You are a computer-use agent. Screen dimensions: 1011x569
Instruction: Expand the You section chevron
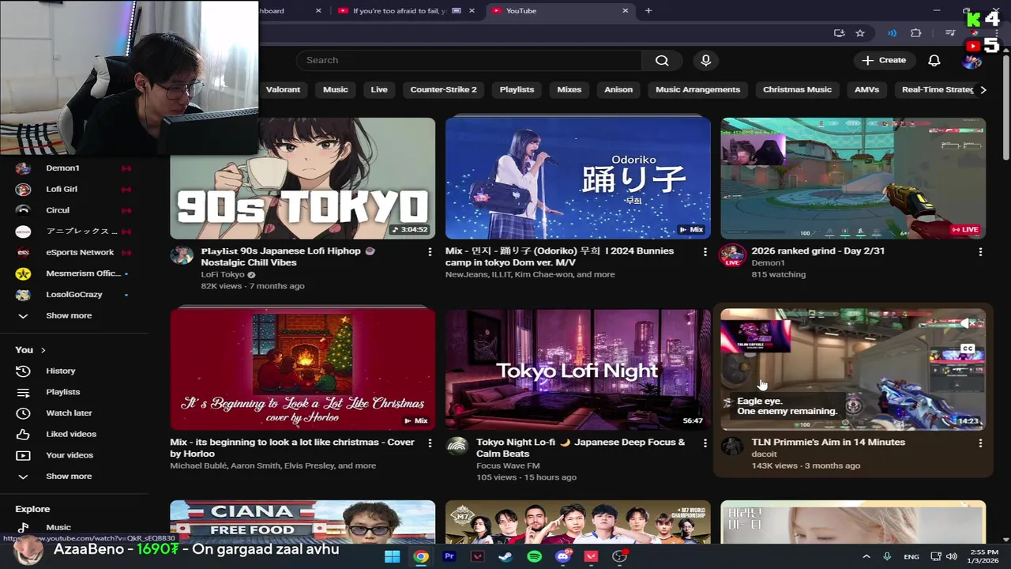[x=43, y=350]
